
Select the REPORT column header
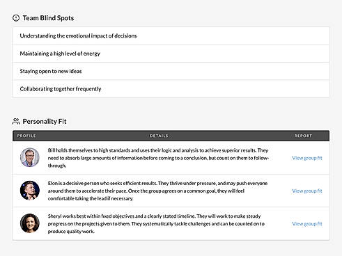click(303, 136)
